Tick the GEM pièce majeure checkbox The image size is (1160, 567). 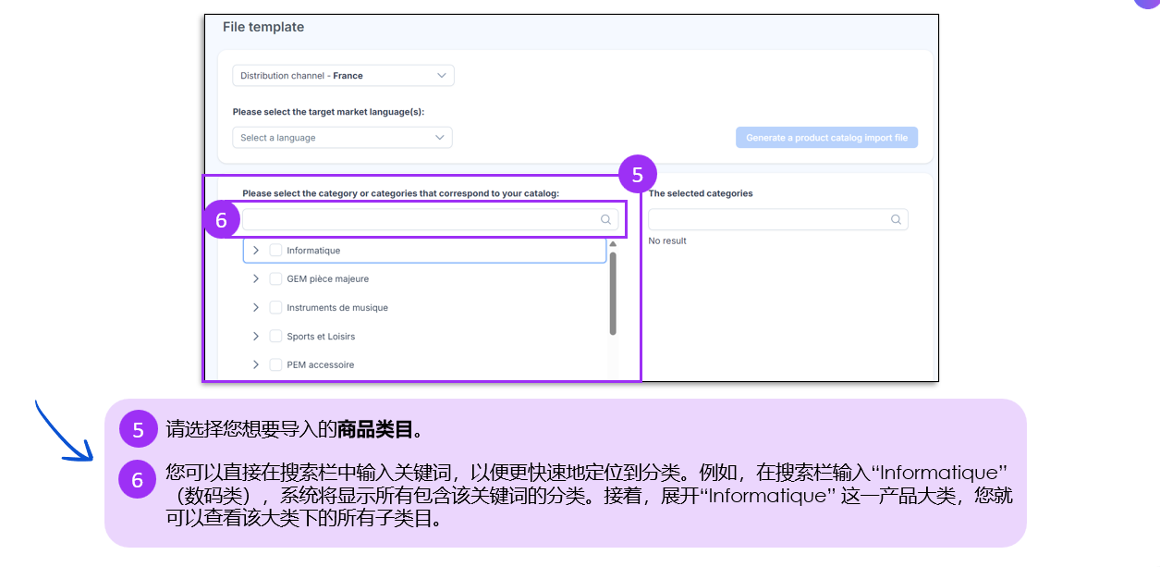point(275,279)
